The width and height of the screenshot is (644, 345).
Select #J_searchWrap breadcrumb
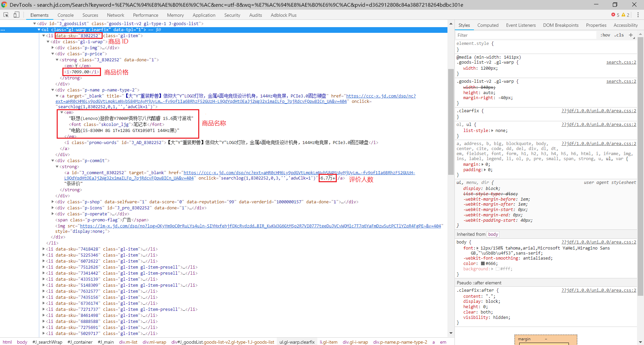point(47,342)
